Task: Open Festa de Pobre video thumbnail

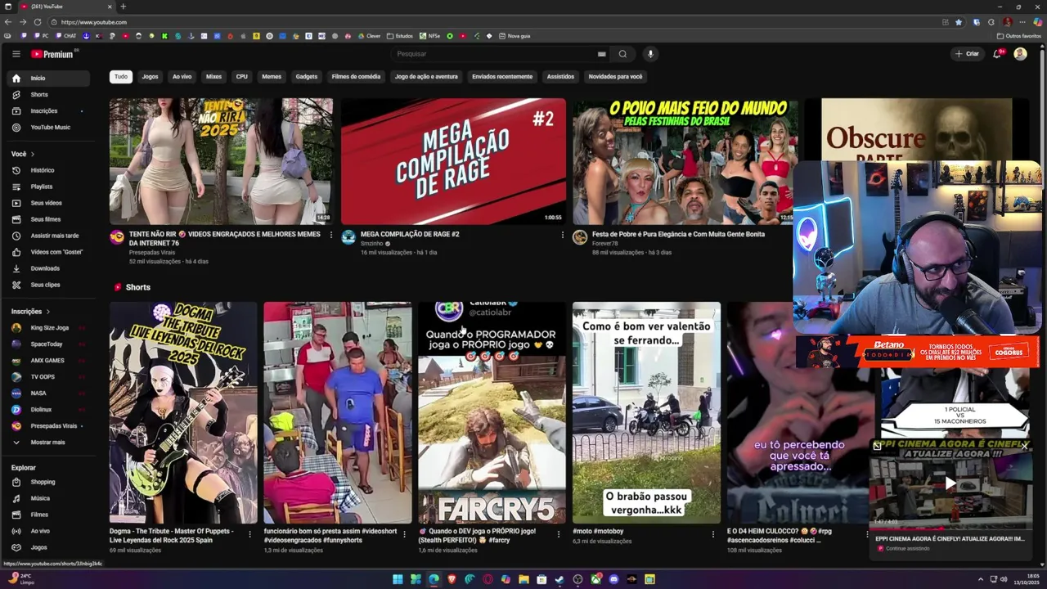Action: 685,161
